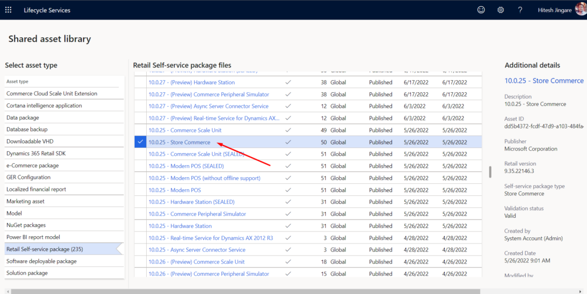Check the row for 10.0.27 - (Preview) Hardware Station
This screenshot has height=294, width=587.
[140, 83]
